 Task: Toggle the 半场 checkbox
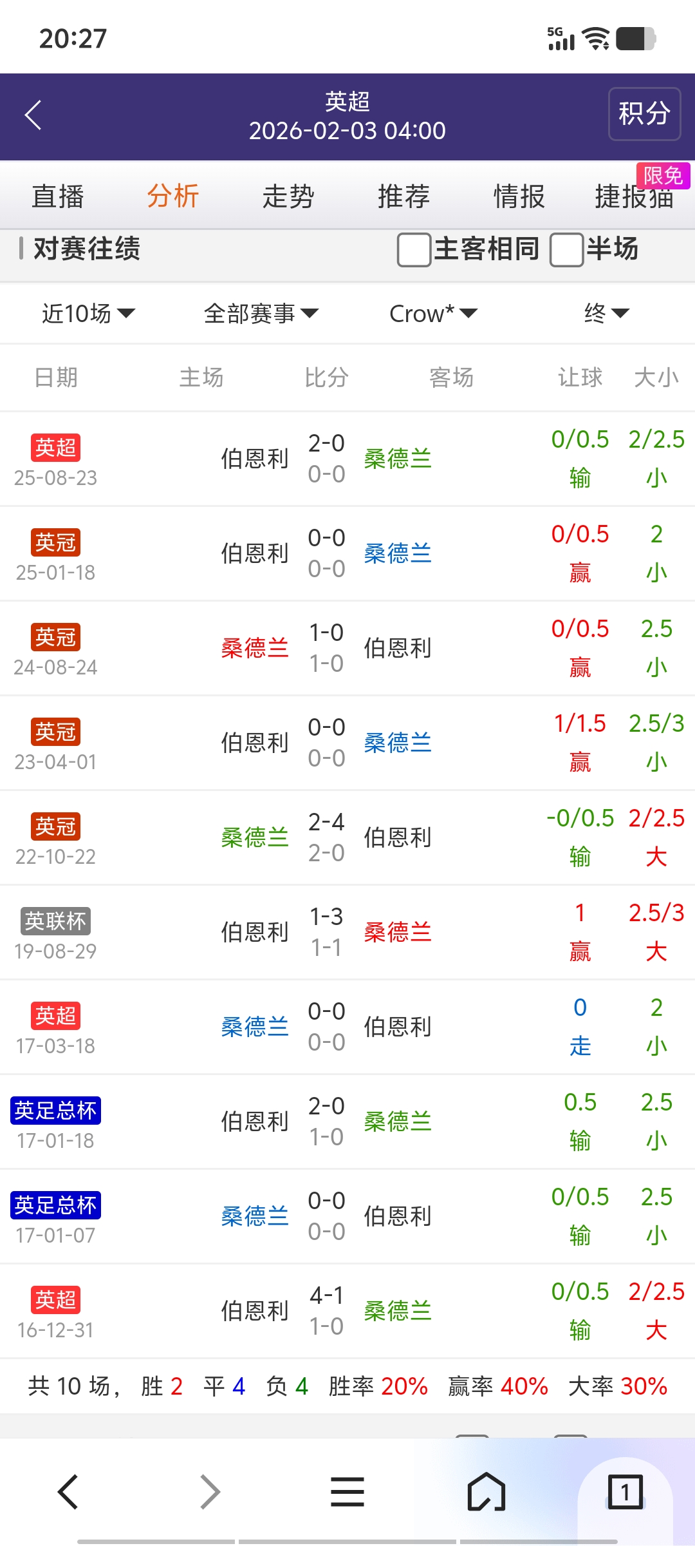coord(566,250)
